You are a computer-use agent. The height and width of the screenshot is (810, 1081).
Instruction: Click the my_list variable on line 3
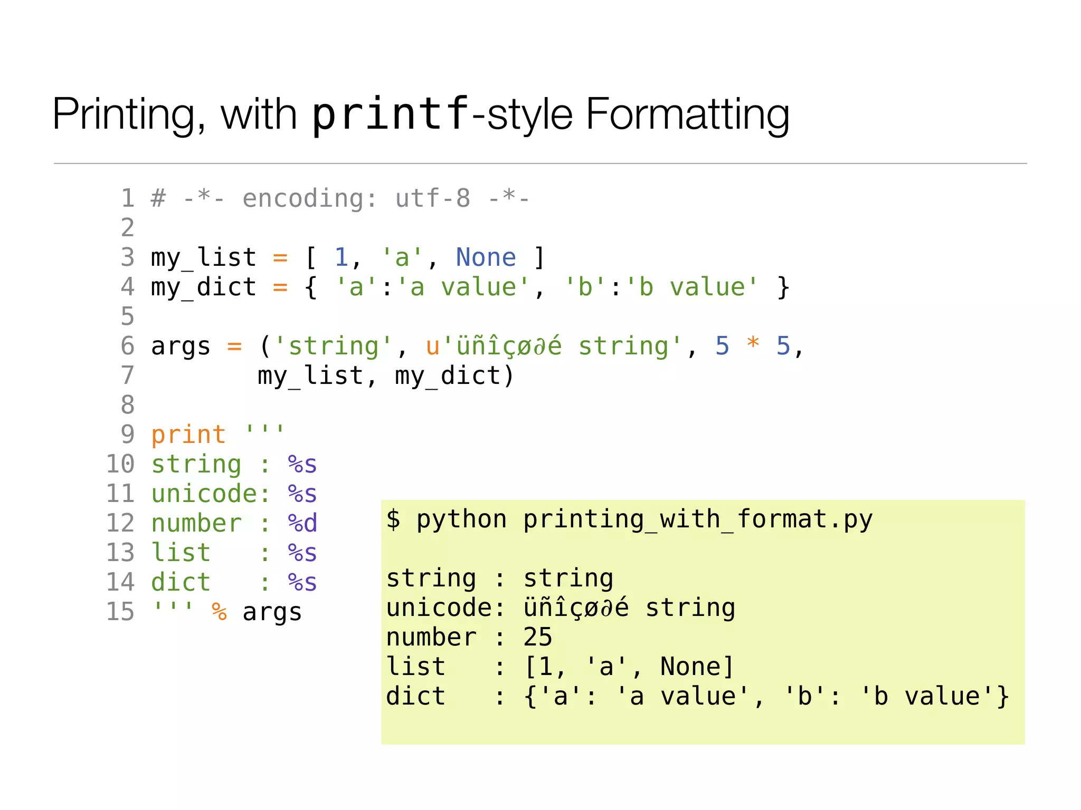click(x=203, y=258)
